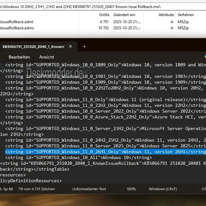Click the Server_23H2_Only string line
206x206 pixels.
[x=106, y=128]
